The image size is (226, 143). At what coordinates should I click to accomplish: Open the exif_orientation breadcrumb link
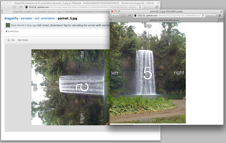tap(45, 18)
